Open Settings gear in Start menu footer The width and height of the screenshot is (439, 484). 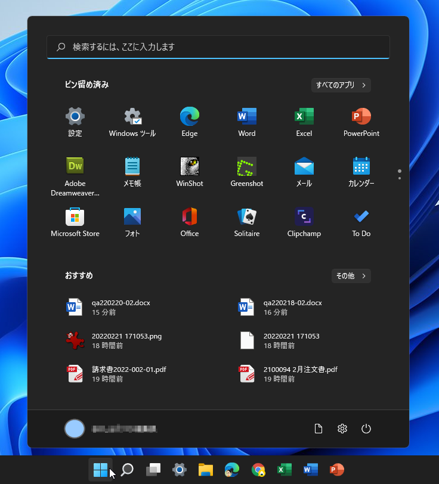pos(342,429)
